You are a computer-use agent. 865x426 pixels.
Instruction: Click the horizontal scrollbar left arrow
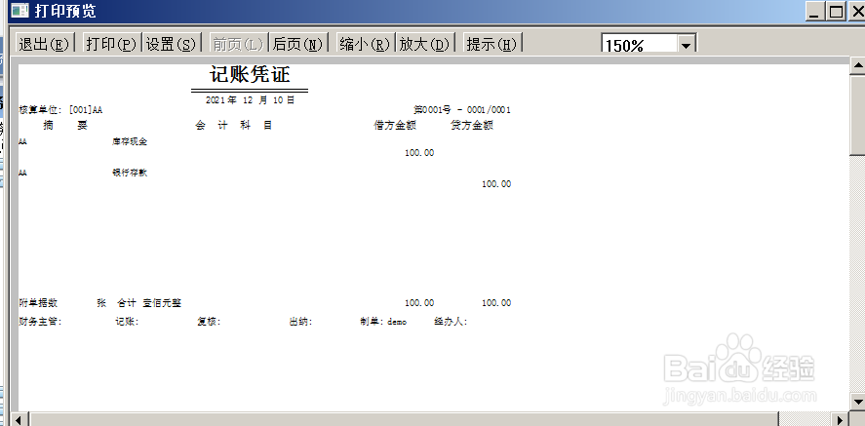pos(20,420)
